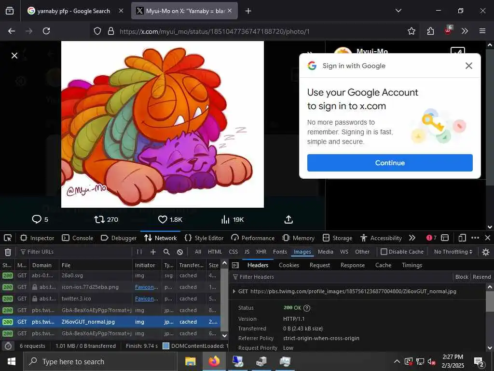The width and height of the screenshot is (494, 371).
Task: Pause network recording
Action: tap(139, 252)
